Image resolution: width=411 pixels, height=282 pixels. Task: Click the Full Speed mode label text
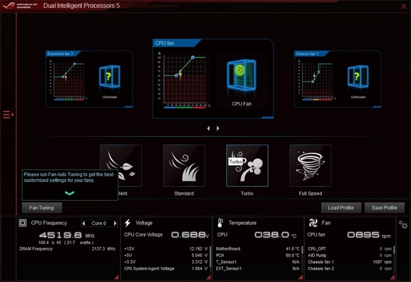tap(311, 194)
